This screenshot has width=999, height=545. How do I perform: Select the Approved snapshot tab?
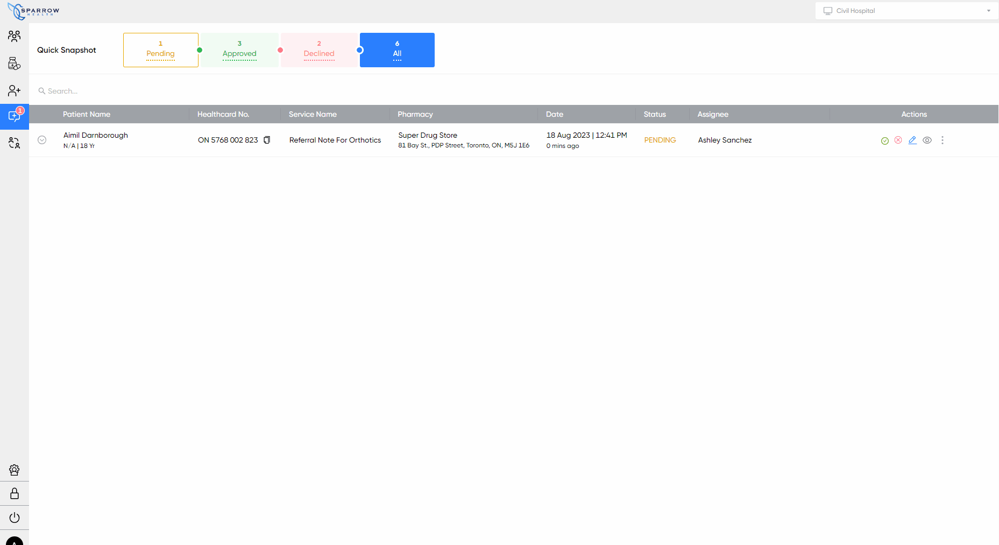pyautogui.click(x=239, y=50)
